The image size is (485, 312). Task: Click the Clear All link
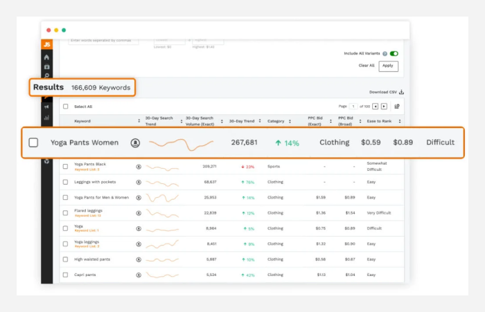point(367,66)
